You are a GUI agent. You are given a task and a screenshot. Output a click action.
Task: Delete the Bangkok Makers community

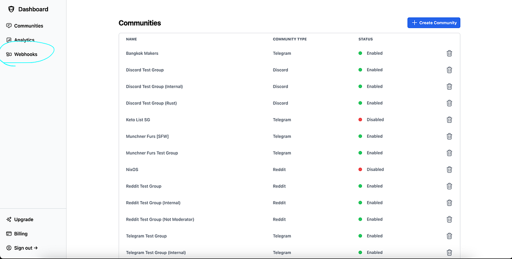449,53
